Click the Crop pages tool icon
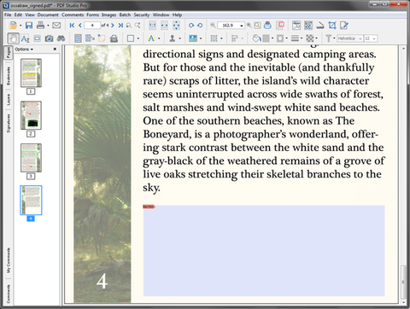Image resolution: width=410 pixels, height=309 pixels. [332, 26]
